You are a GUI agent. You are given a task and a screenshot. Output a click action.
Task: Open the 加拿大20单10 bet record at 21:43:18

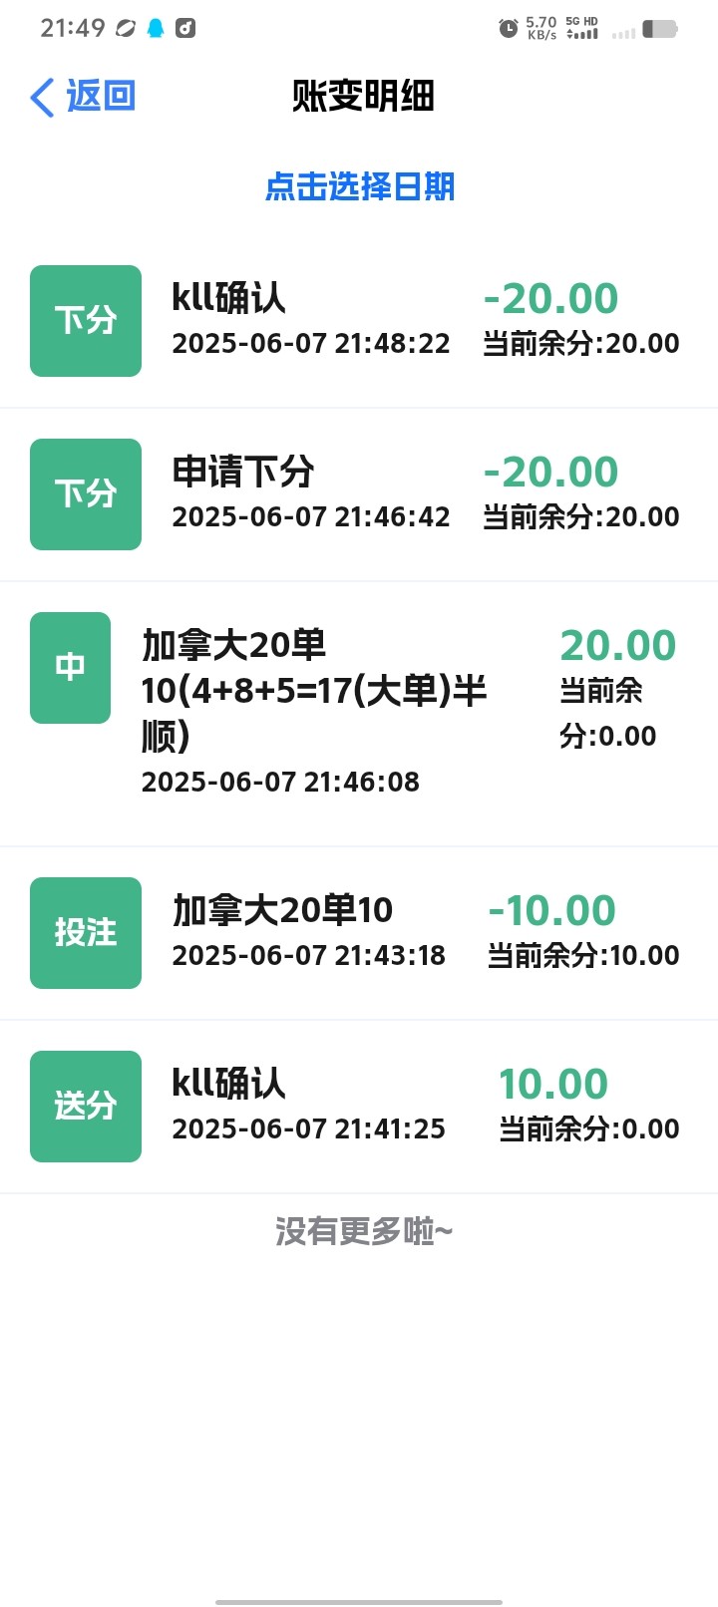pyautogui.click(x=283, y=910)
